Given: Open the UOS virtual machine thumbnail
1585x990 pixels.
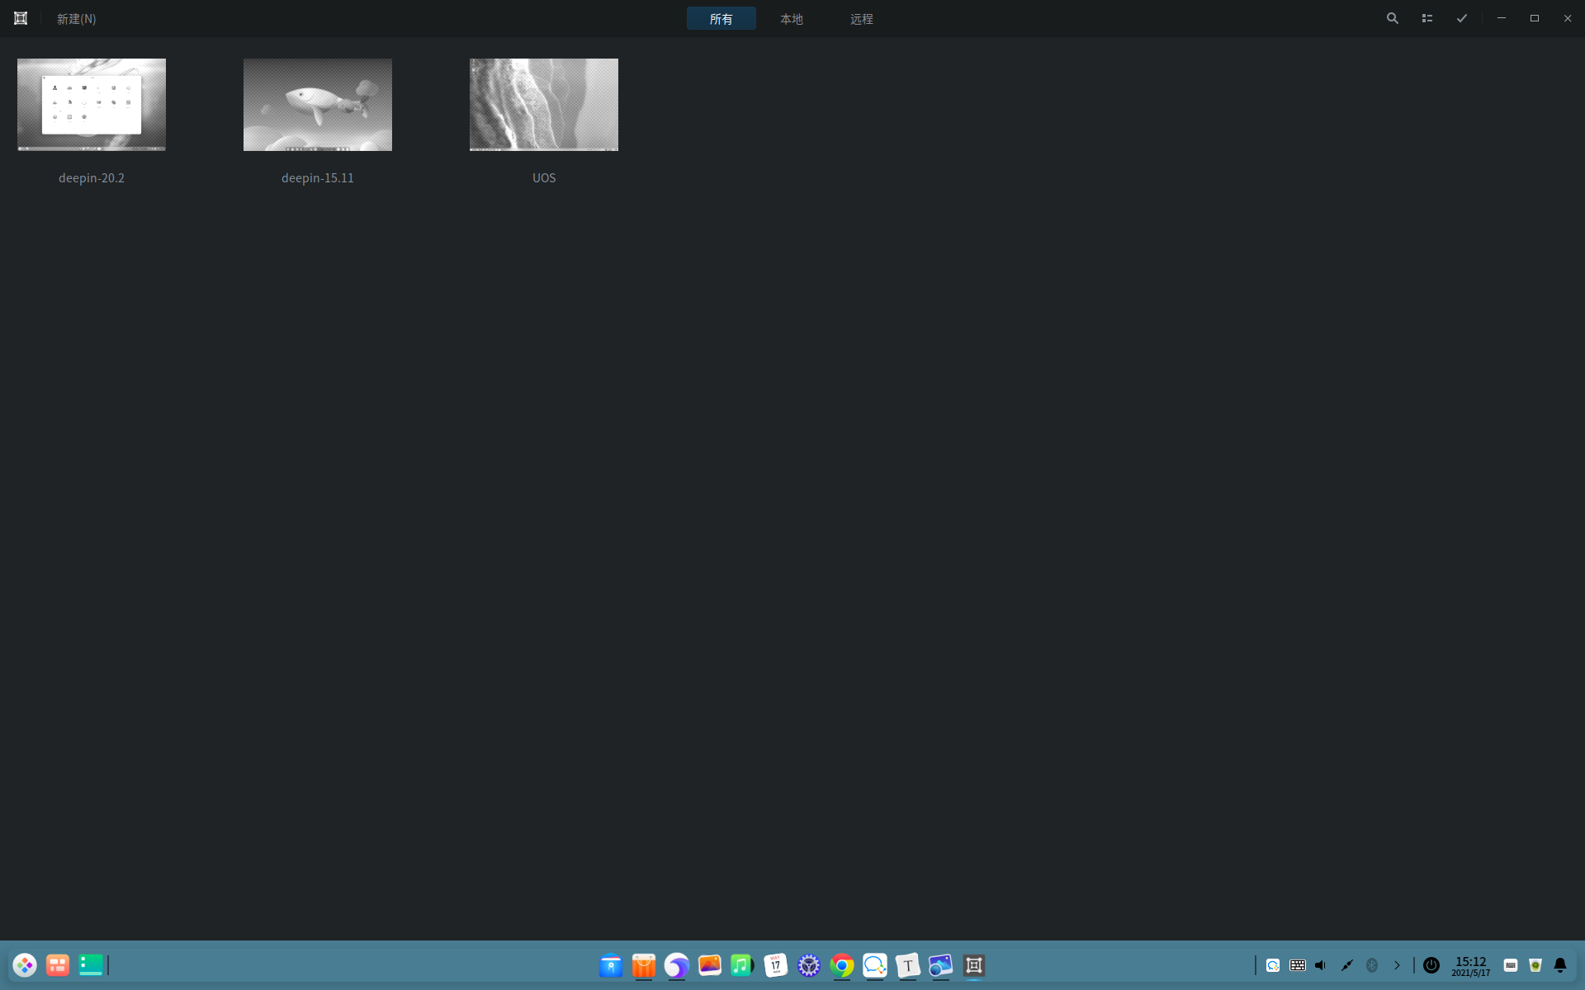Looking at the screenshot, I should [x=544, y=105].
